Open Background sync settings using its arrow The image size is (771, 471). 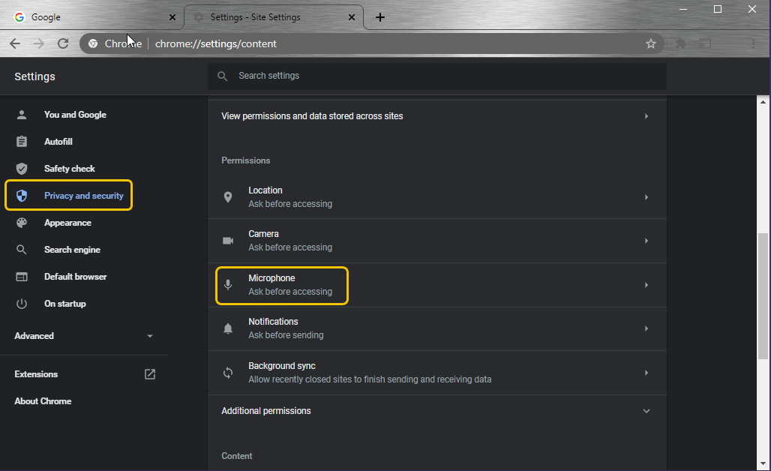click(x=646, y=373)
